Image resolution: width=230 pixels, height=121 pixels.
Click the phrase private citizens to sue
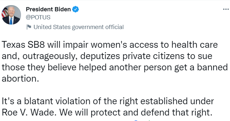[x=167, y=56]
